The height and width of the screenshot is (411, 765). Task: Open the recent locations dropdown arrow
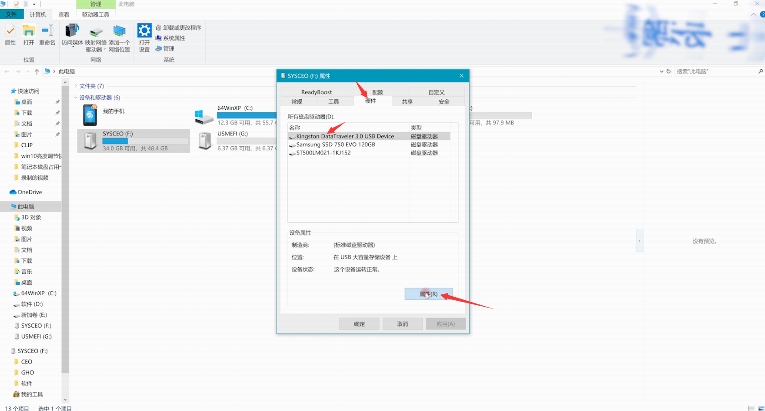pos(28,72)
